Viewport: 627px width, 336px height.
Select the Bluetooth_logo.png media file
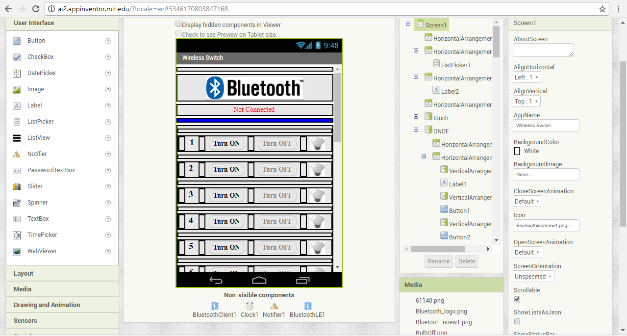(441, 311)
